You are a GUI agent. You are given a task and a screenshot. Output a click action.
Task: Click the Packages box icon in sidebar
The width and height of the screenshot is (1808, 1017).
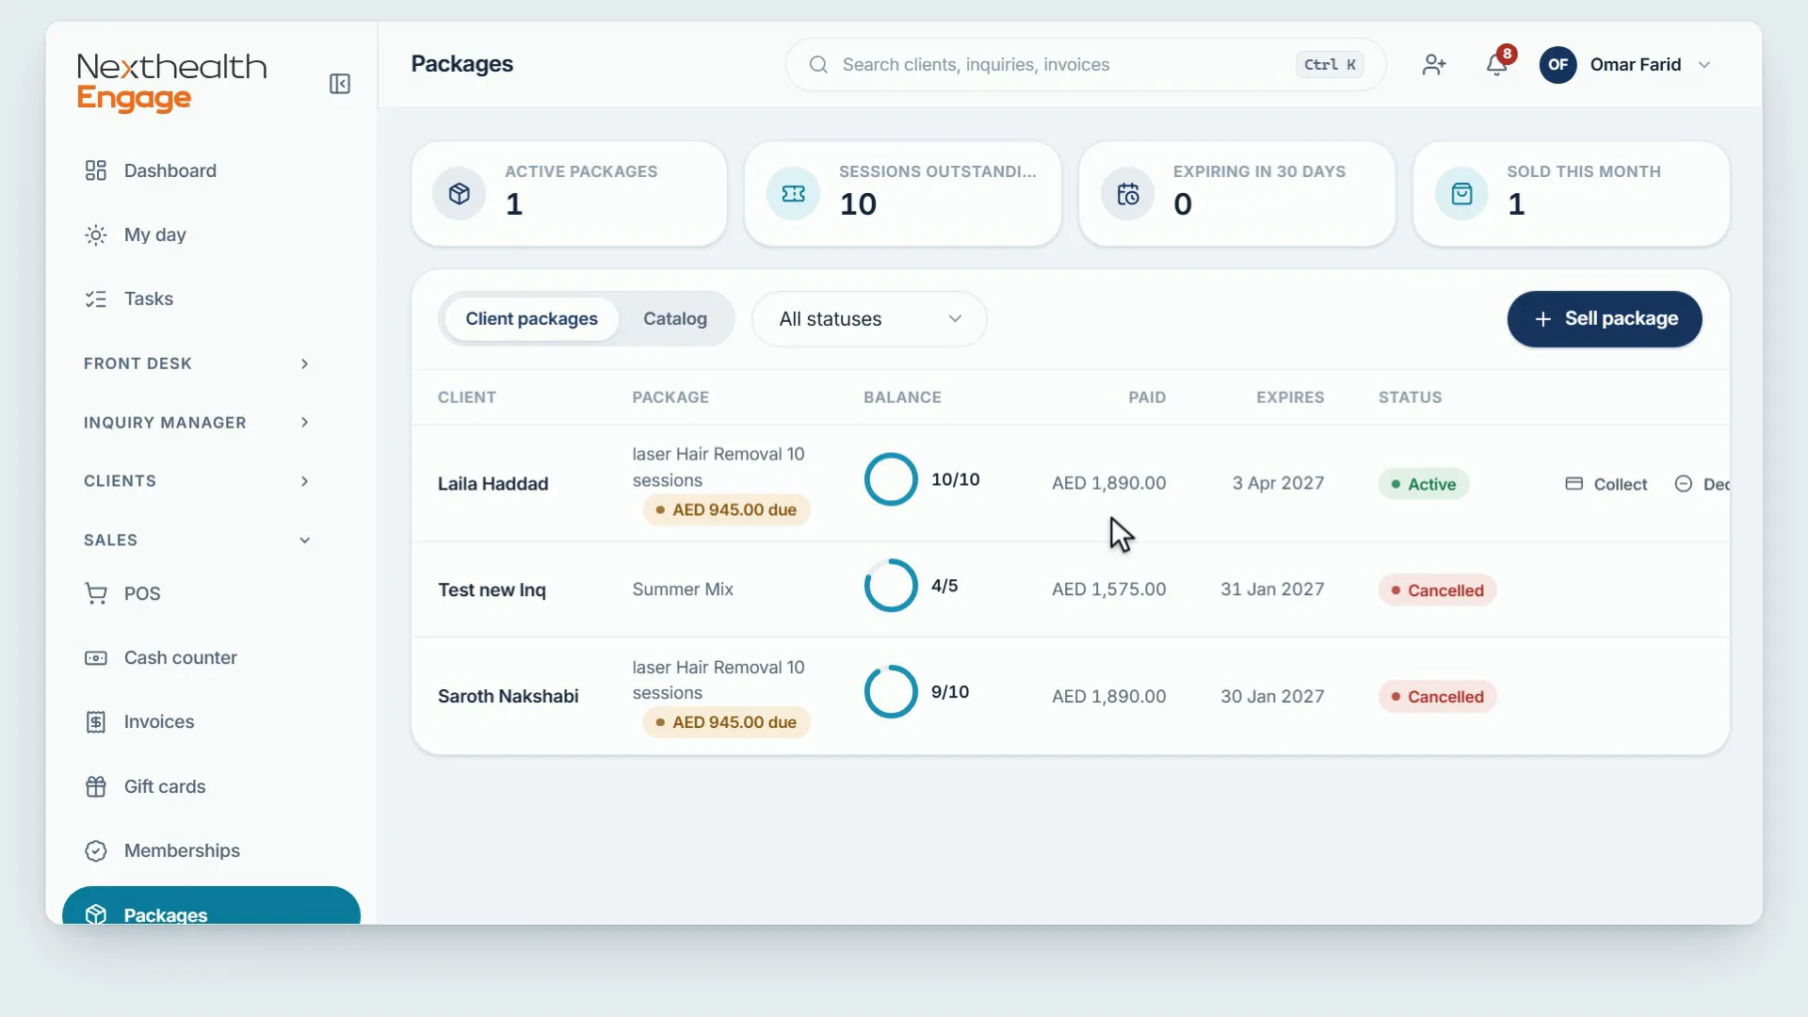pos(96,914)
